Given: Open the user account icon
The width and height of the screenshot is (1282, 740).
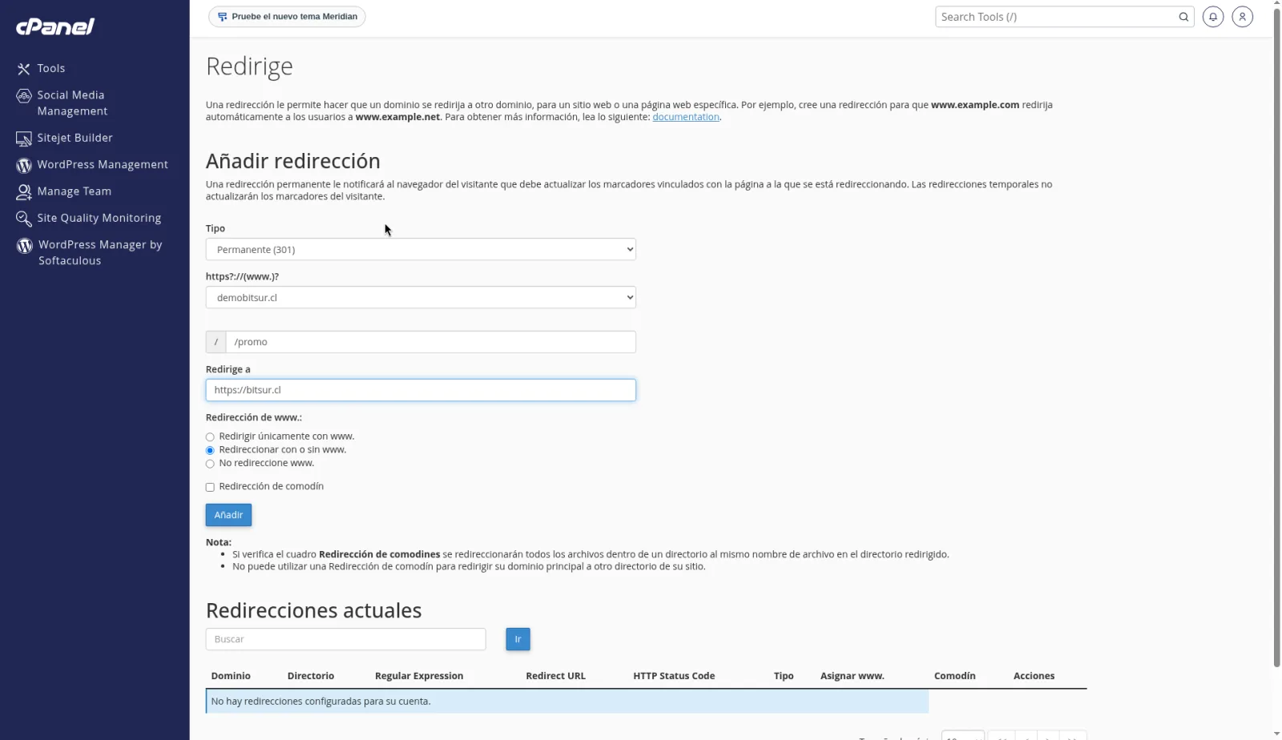Looking at the screenshot, I should point(1243,17).
